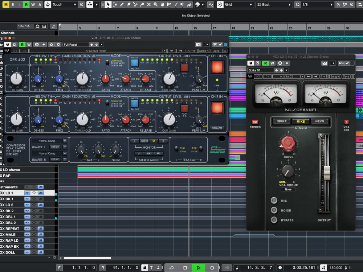Open the VCA GROUP None selector
363x272 pixels.
288,189
